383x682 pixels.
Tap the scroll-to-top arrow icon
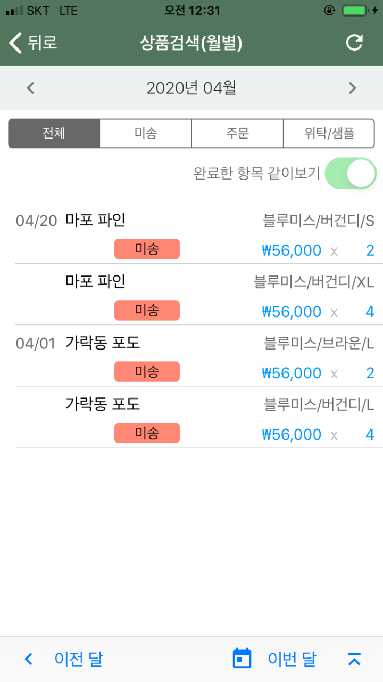coord(354,659)
